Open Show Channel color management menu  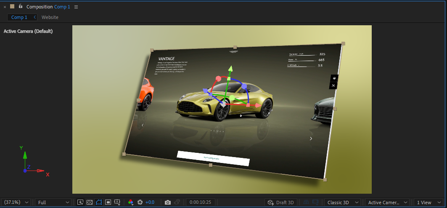pos(131,203)
